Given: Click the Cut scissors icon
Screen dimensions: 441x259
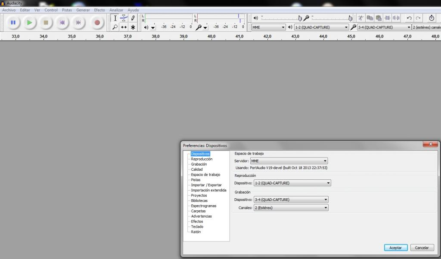Looking at the screenshot, I should (x=360, y=18).
